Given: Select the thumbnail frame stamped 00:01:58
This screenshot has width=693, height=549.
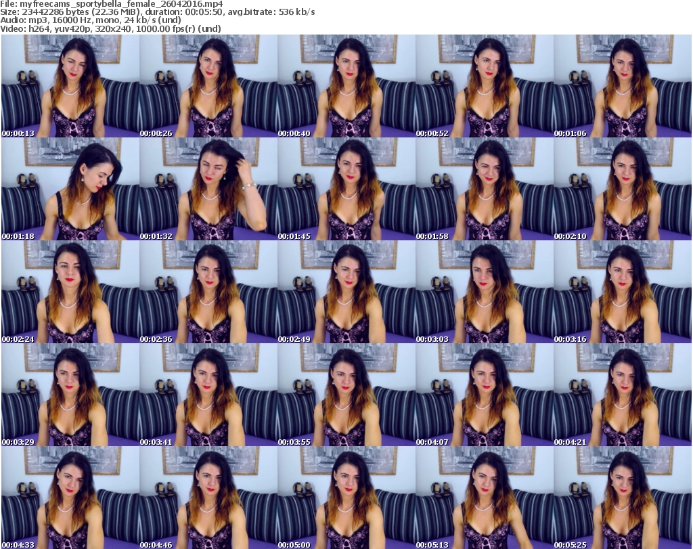Looking at the screenshot, I should pos(485,189).
